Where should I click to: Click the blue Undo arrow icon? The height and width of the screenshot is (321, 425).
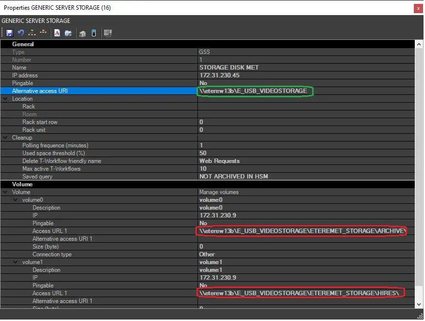coord(21,33)
